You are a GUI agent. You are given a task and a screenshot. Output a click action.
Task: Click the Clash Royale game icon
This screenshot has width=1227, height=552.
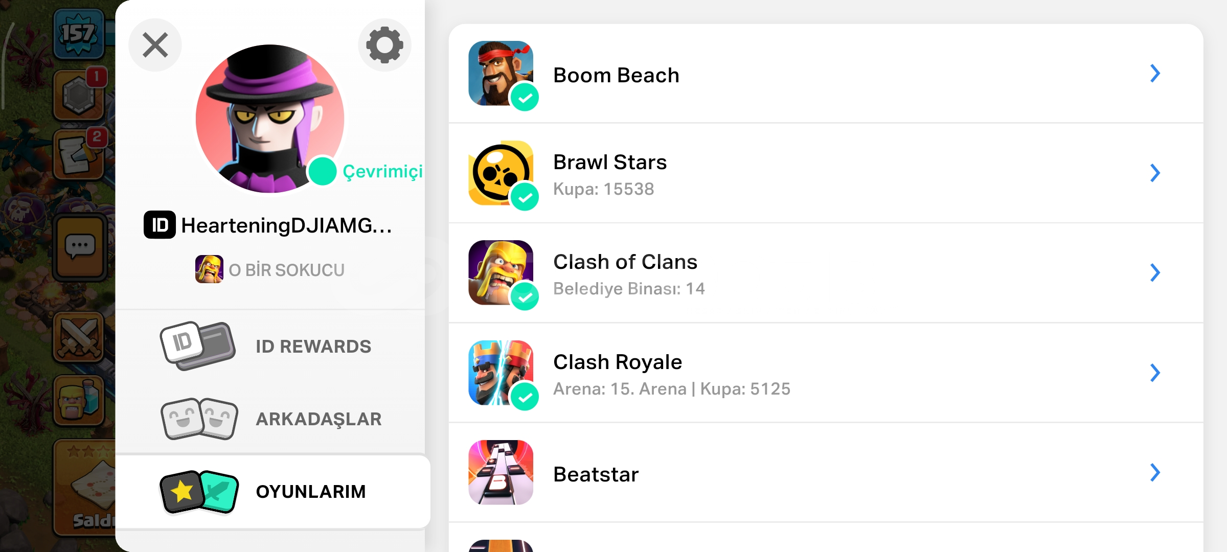click(501, 373)
